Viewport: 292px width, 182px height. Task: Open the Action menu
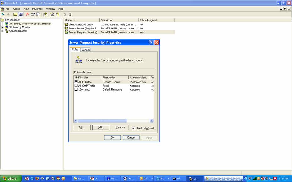pyautogui.click(x=16, y=9)
